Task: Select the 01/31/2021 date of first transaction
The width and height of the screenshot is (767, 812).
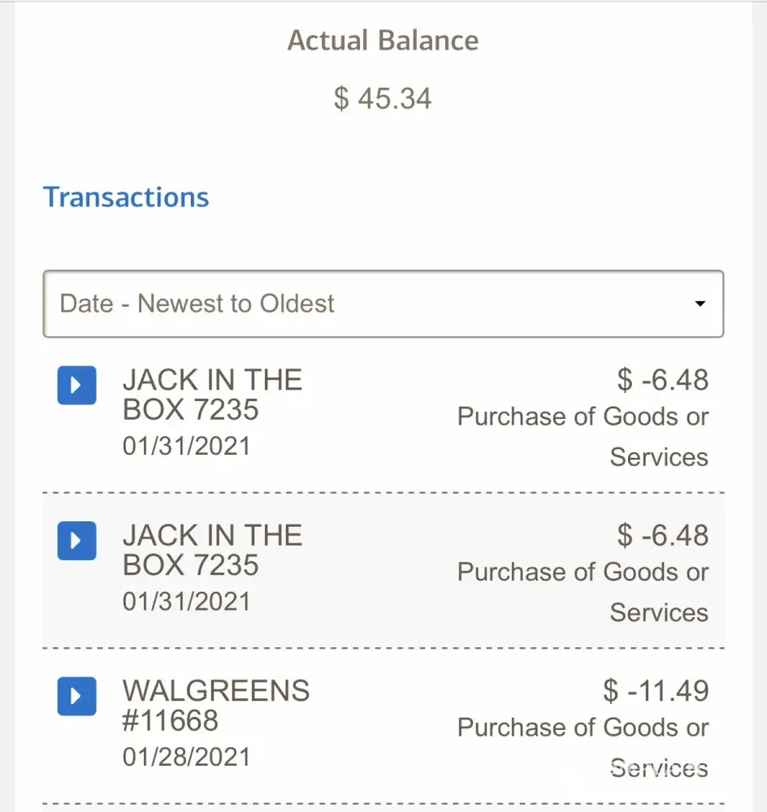Action: (186, 446)
